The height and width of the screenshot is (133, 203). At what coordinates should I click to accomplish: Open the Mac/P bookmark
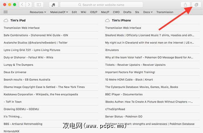click(x=105, y=12)
